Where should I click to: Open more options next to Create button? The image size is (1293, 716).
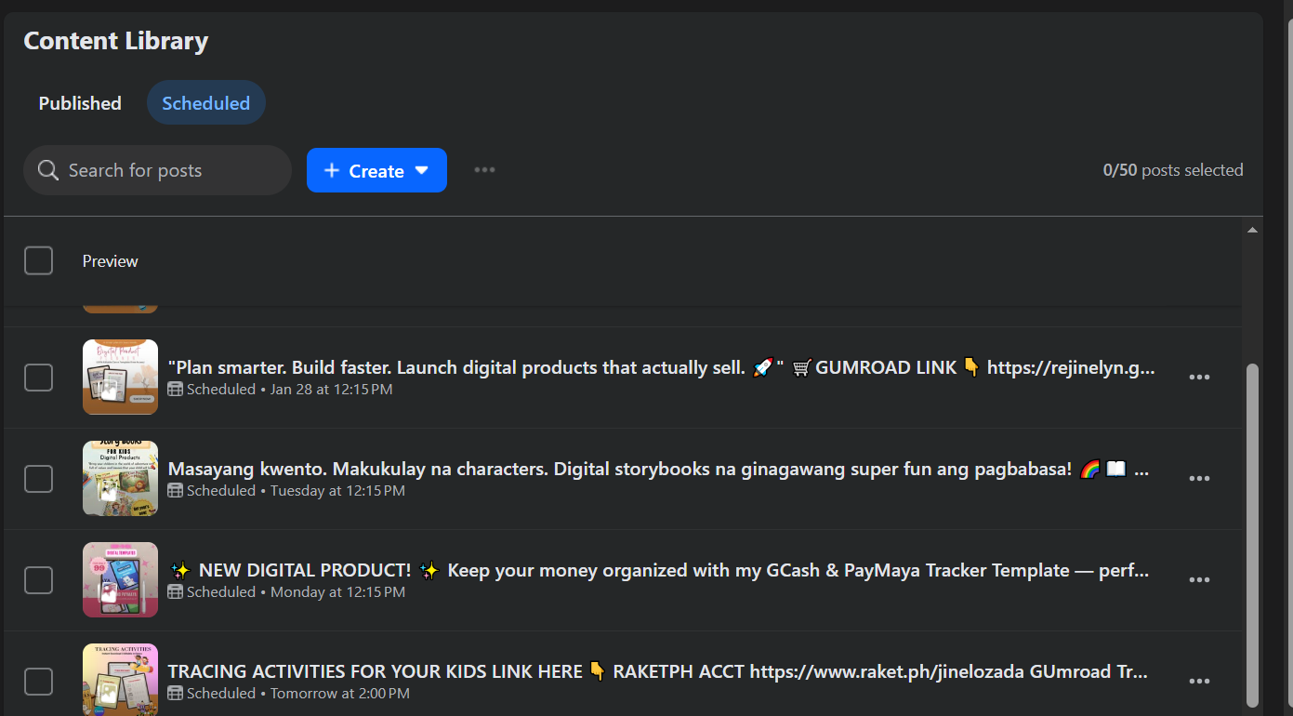point(484,170)
